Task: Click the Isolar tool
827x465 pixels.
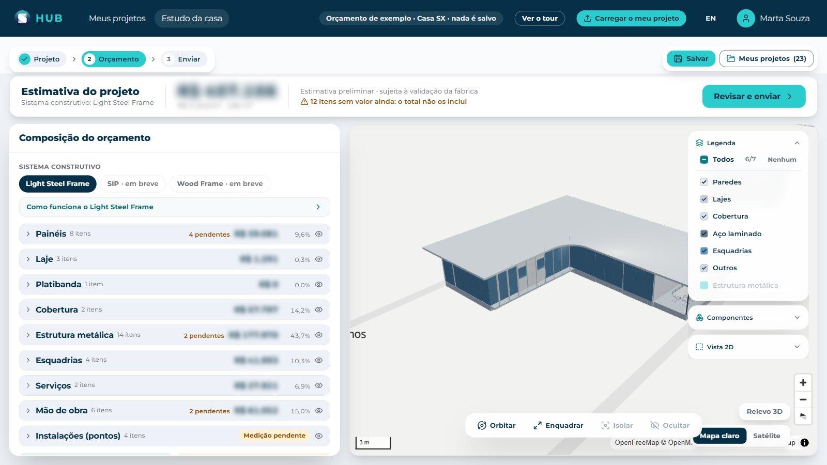Action: click(617, 425)
